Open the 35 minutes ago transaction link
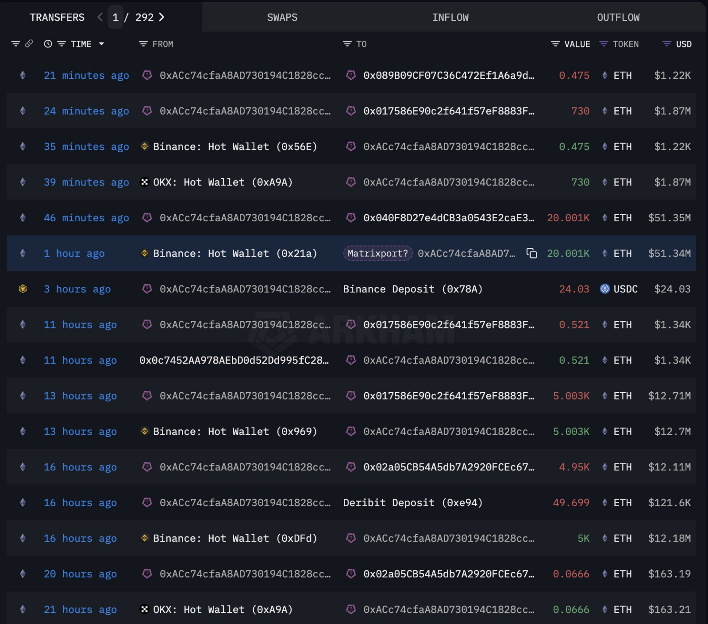The width and height of the screenshot is (708, 624). (x=86, y=146)
